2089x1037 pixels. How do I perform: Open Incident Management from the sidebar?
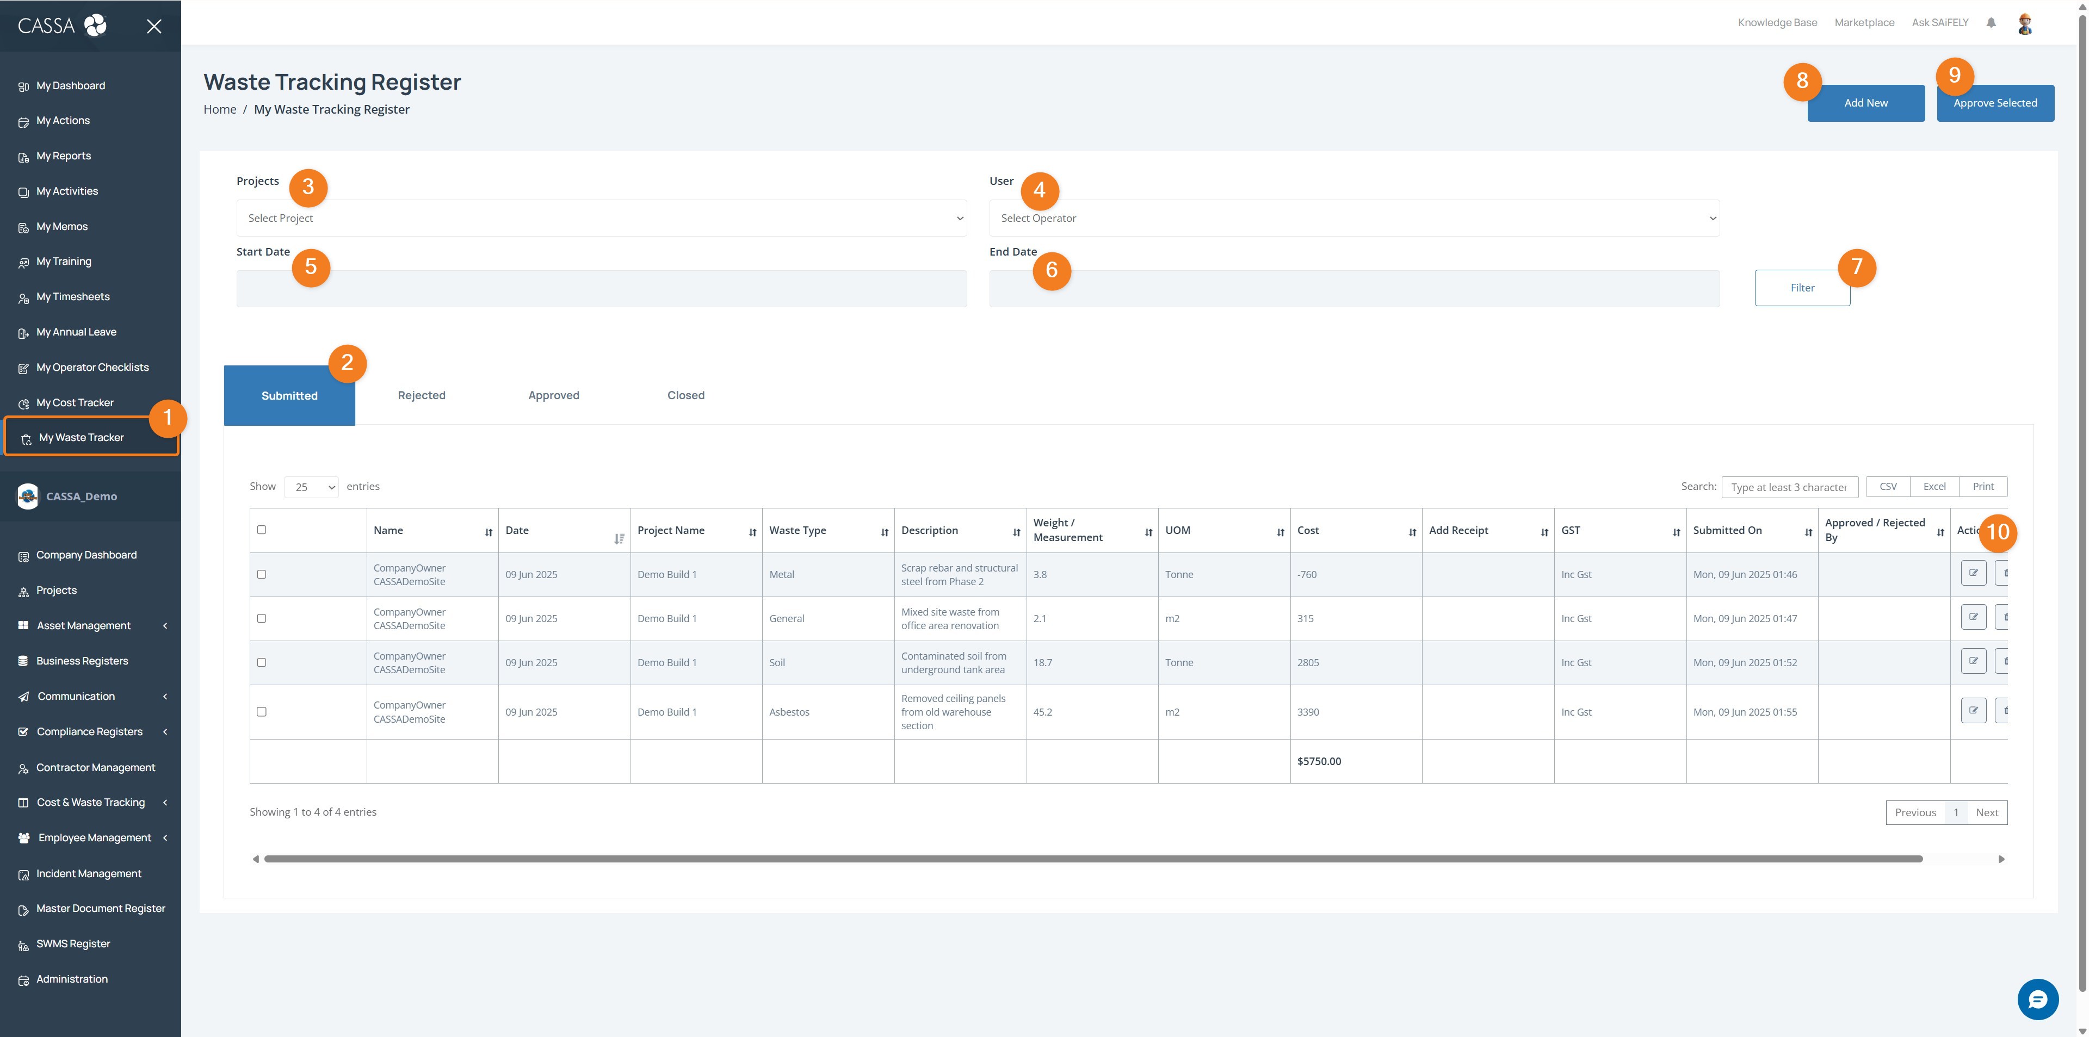click(87, 873)
